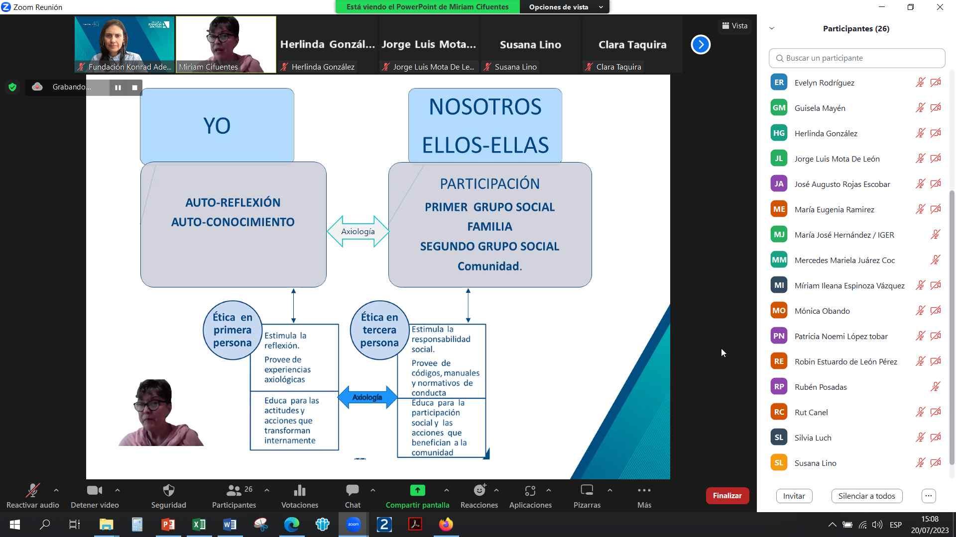The width and height of the screenshot is (956, 537).
Task: Open the Reacciones smiley icon
Action: [x=479, y=491]
